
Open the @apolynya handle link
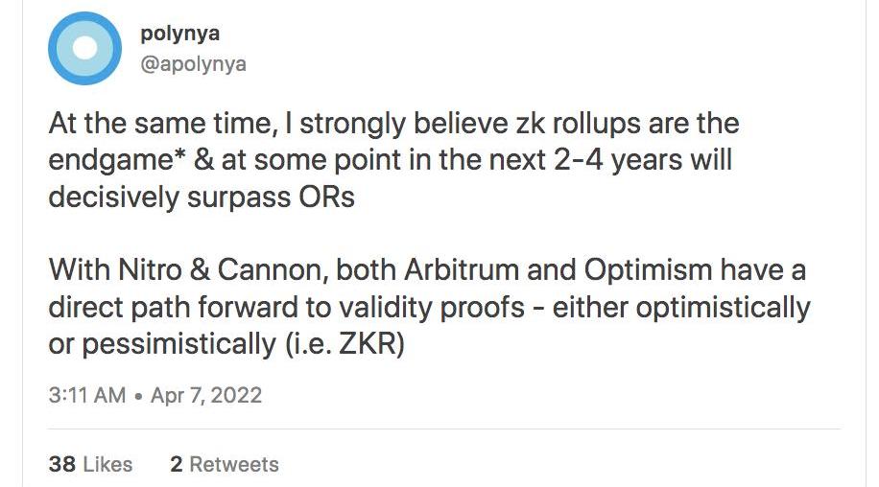tap(194, 64)
